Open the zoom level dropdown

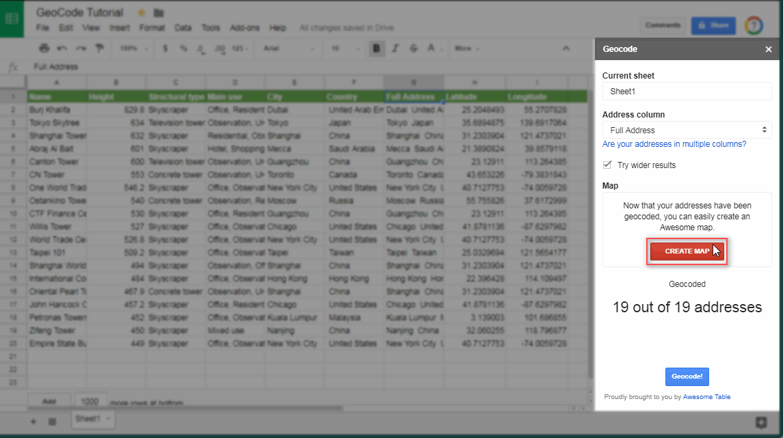point(134,49)
